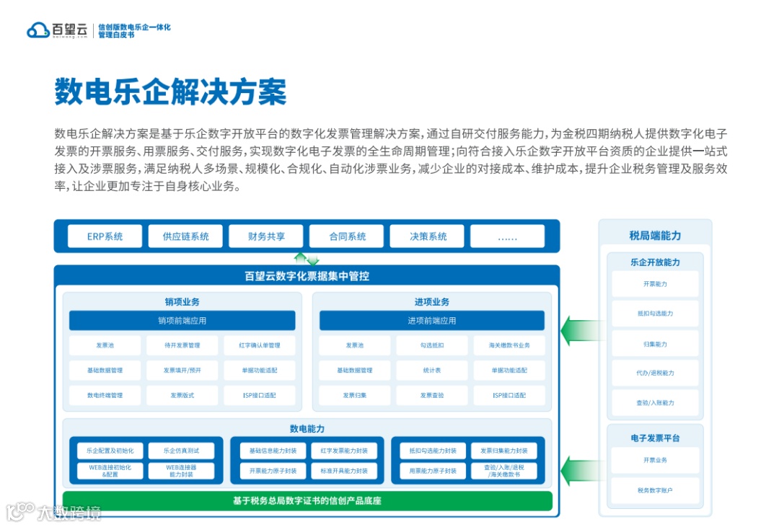Click the 抵扣勾选能力封装 box

[x=433, y=451]
